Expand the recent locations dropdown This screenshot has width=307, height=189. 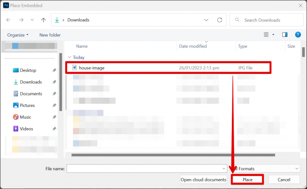pyautogui.click(x=32, y=20)
